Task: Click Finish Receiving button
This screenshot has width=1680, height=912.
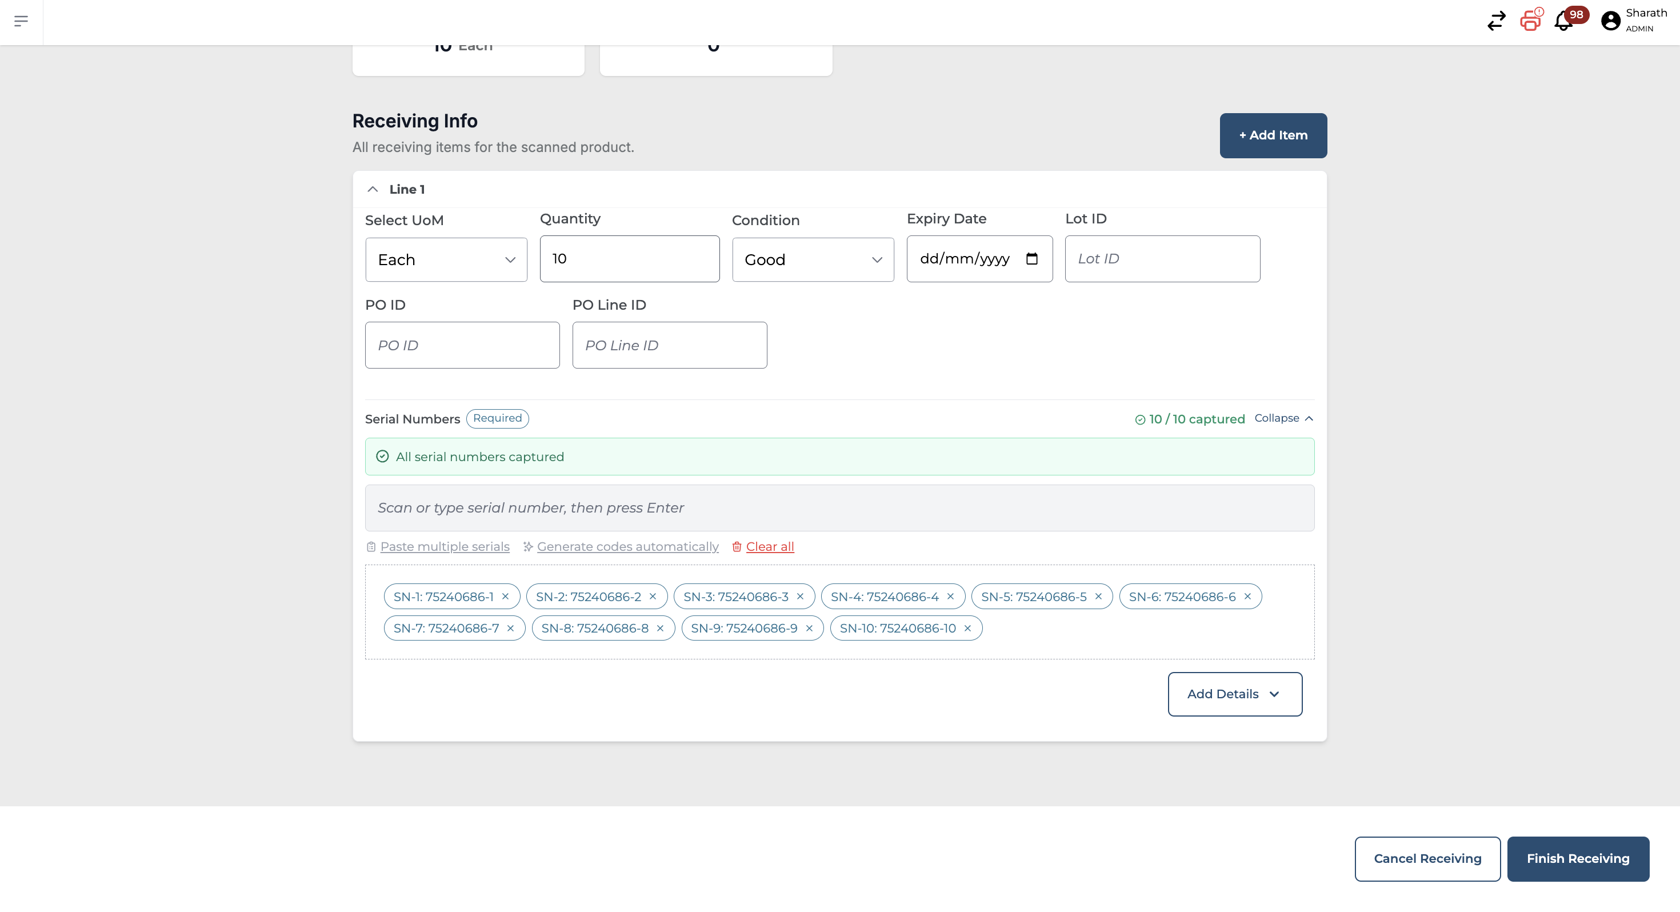Action: (x=1578, y=858)
